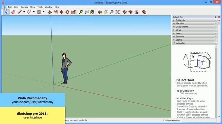This screenshot has width=222, height=124.
Task: Click the "Measurements" status bar label
Action: [x=173, y=121]
